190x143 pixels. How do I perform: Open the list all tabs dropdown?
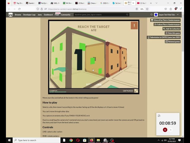(156, 3)
